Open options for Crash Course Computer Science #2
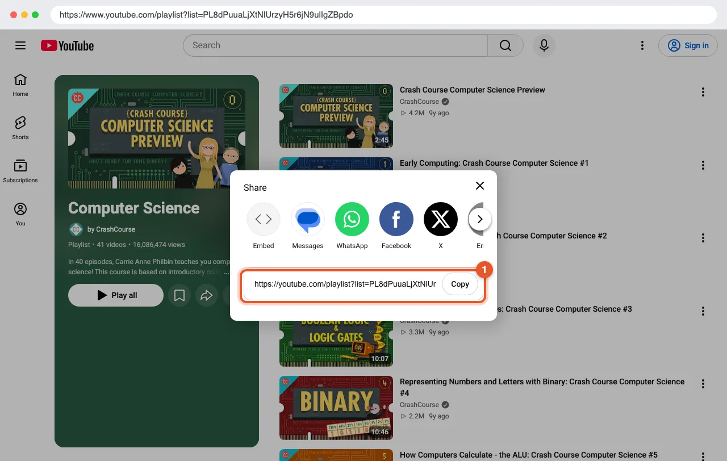The width and height of the screenshot is (727, 461). click(703, 238)
